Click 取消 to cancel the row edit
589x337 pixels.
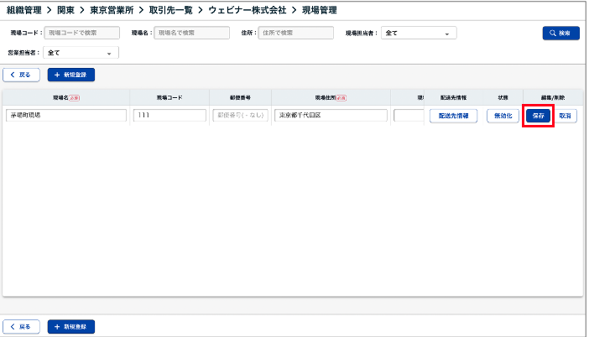pos(567,116)
